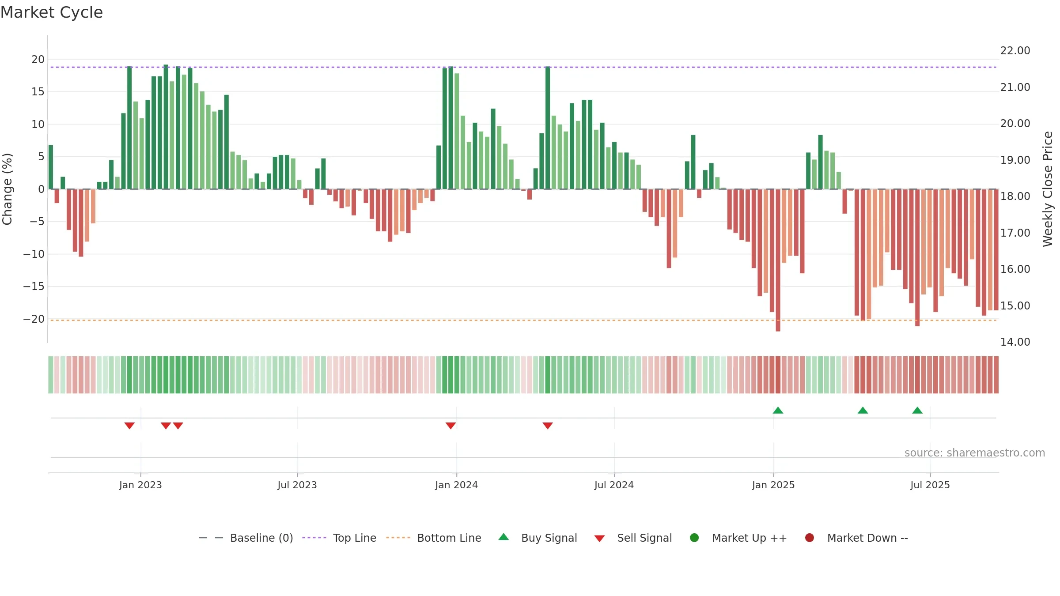
Task: Toggle the Market Up ++ legend entry
Action: point(738,538)
